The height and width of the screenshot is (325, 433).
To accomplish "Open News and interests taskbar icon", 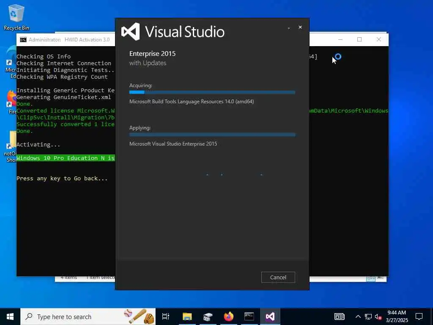I will pyautogui.click(x=340, y=317).
